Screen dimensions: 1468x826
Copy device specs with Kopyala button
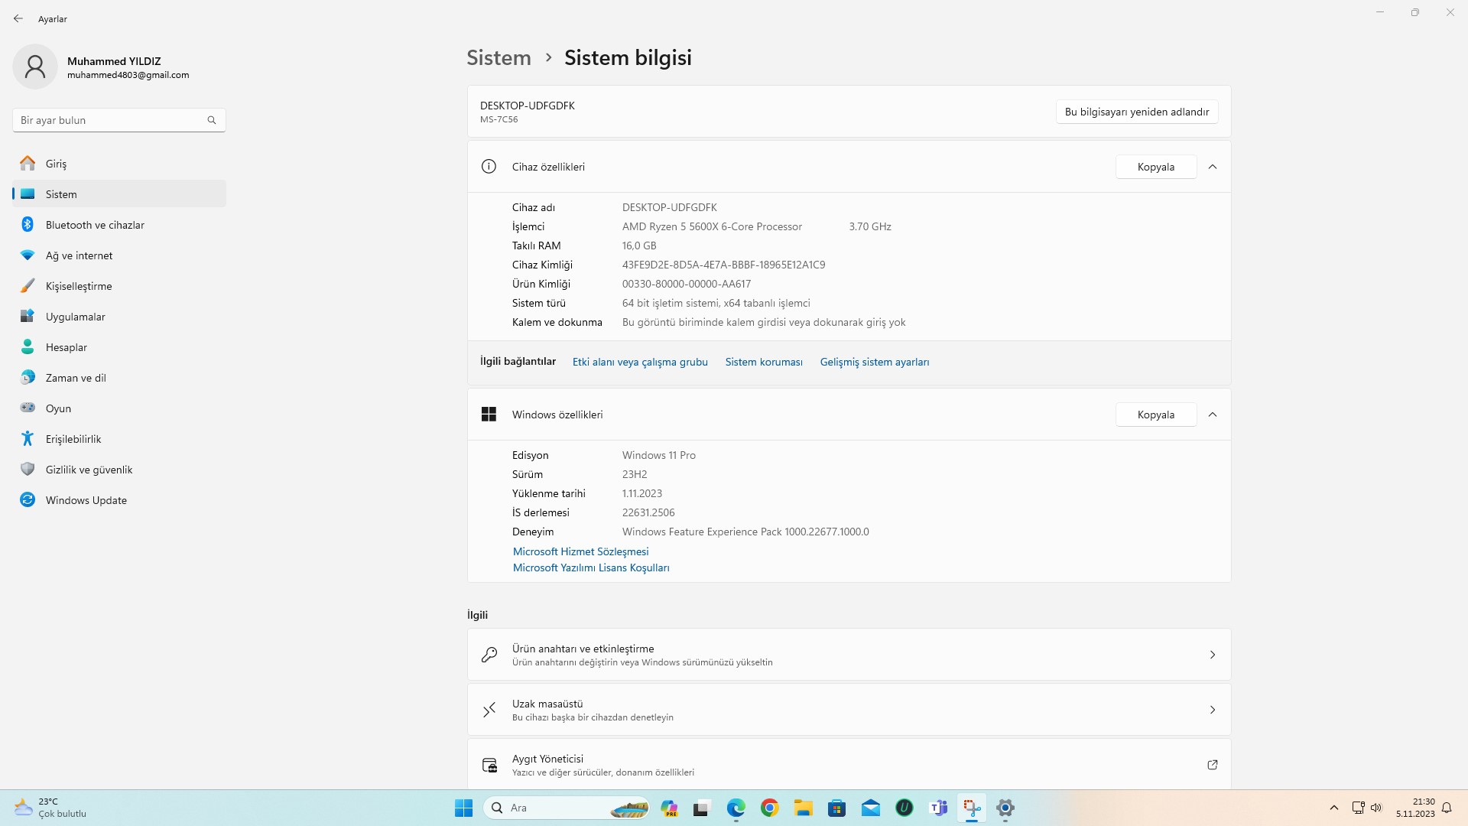tap(1155, 167)
